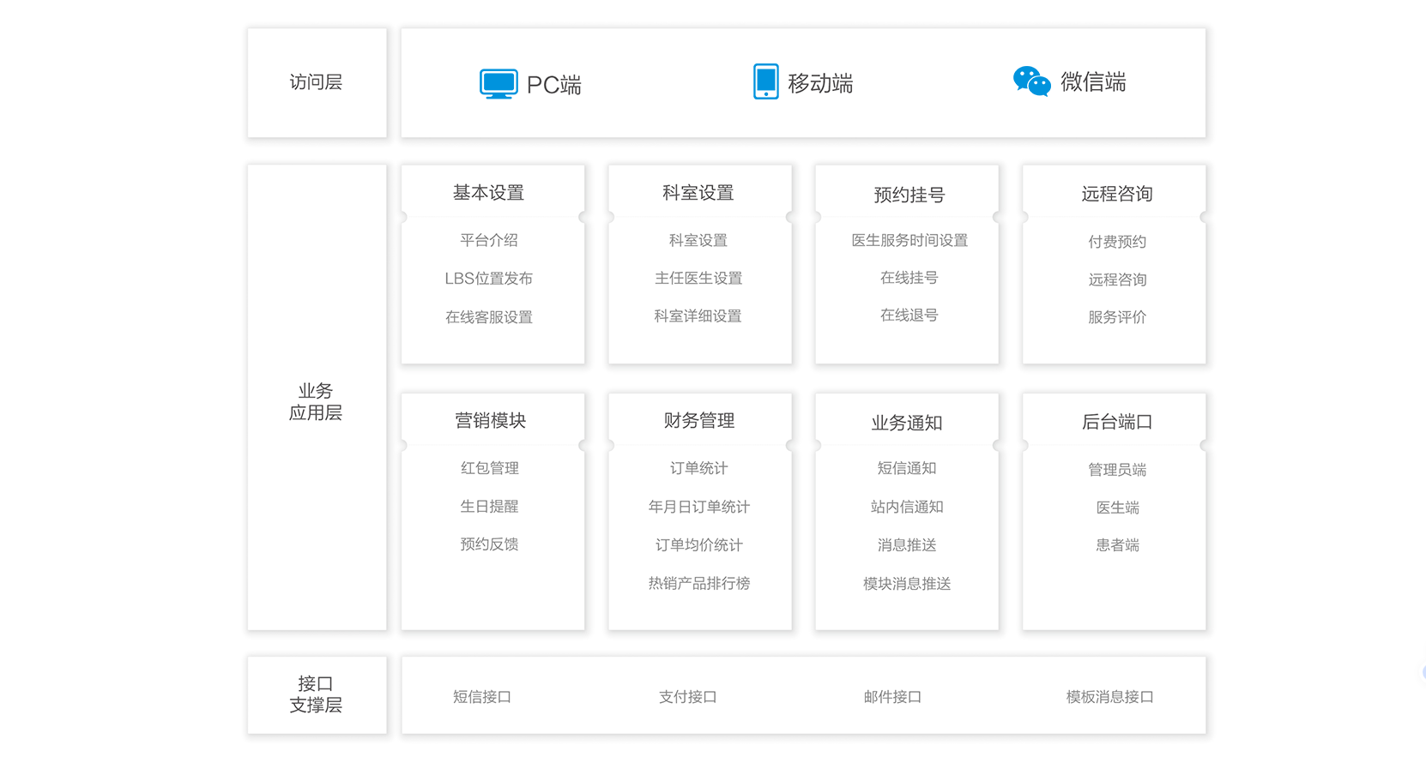Toggle the 短信通知 option
This screenshot has height=775, width=1426.
(907, 468)
